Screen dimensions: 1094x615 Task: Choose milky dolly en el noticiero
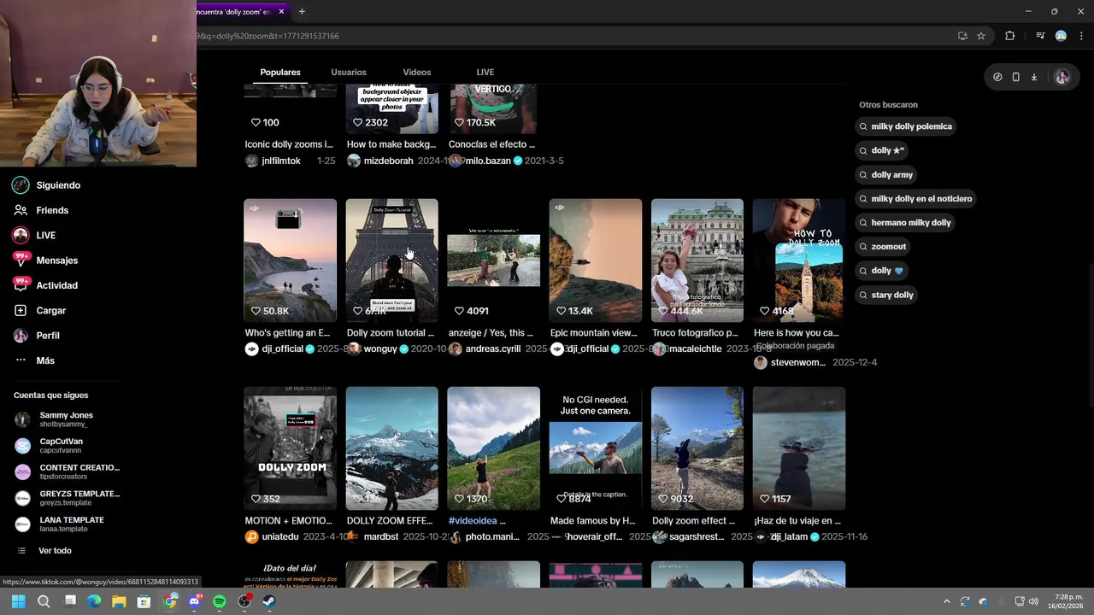(x=916, y=199)
